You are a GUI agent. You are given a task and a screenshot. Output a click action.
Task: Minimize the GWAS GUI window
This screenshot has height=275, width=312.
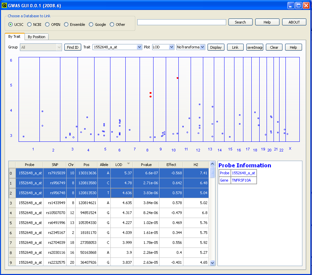tap(291, 6)
